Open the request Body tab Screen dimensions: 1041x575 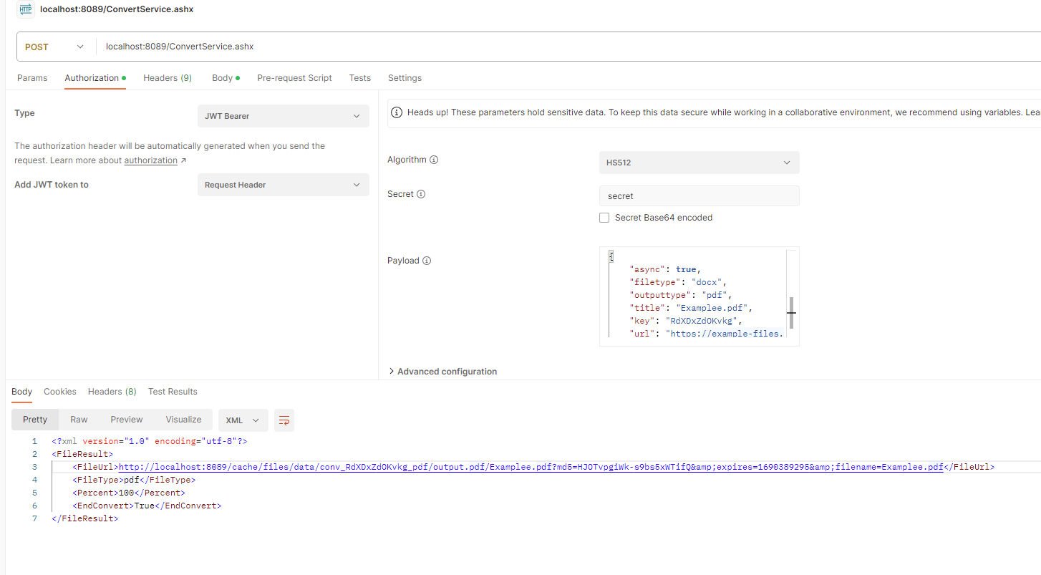[x=226, y=78]
